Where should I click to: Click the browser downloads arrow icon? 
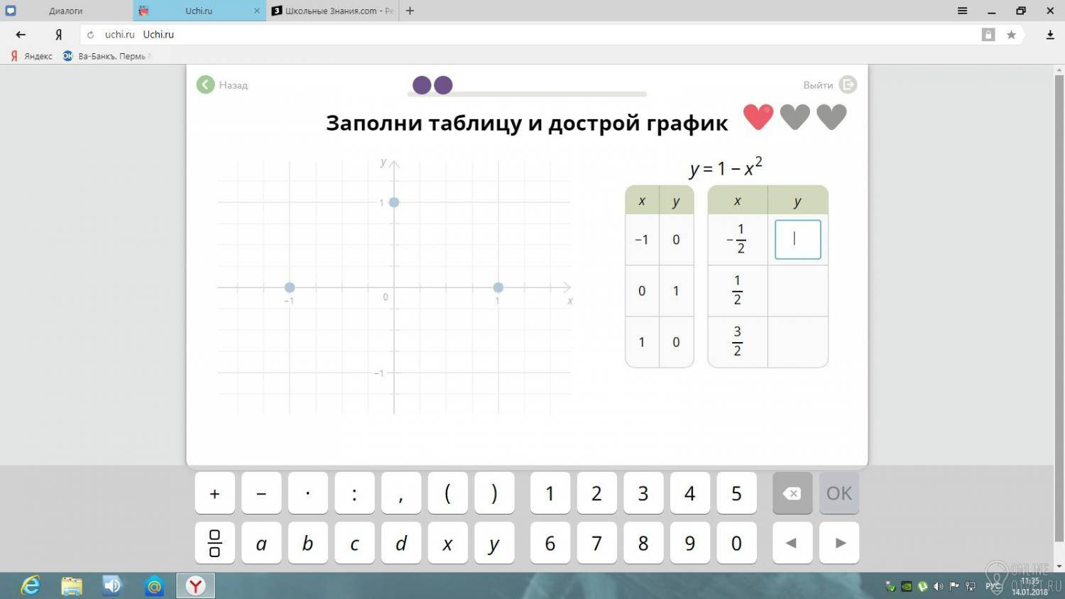point(1050,35)
